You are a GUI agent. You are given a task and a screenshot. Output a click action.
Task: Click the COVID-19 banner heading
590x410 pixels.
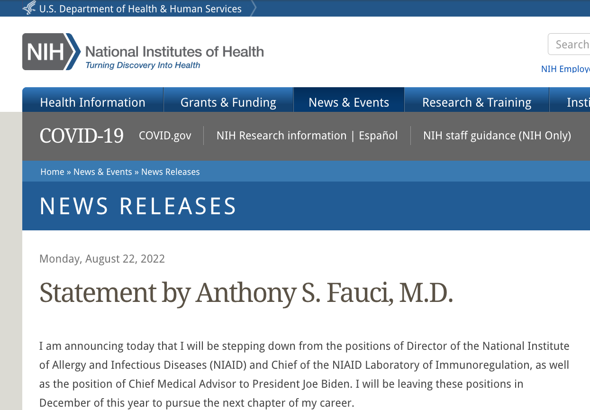(82, 136)
